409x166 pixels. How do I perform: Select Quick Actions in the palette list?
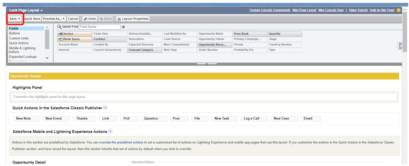pos(19,43)
